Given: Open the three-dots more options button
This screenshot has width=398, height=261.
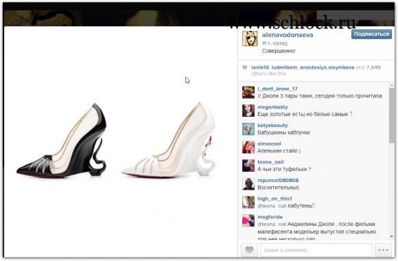Looking at the screenshot, I should pos(383,250).
